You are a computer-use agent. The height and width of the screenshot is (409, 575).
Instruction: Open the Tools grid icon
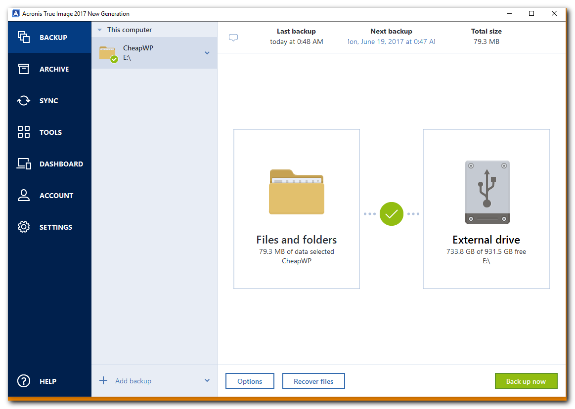point(24,132)
